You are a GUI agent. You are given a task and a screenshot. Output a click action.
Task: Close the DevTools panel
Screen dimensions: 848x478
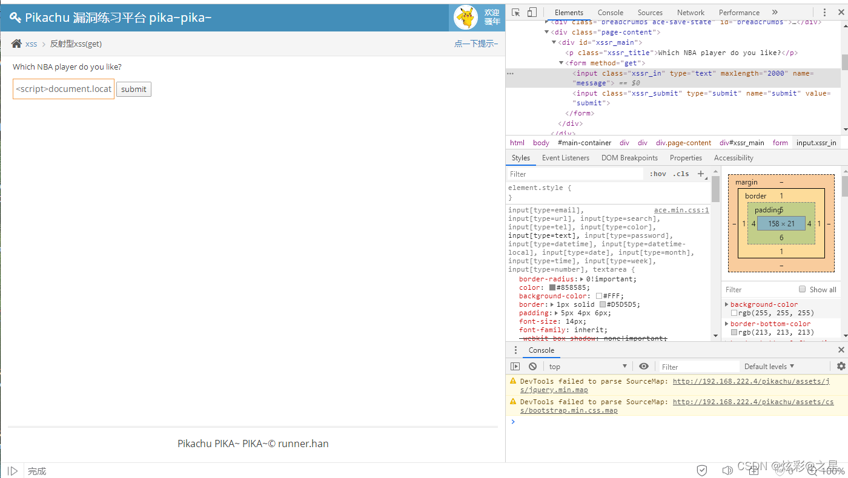(841, 12)
